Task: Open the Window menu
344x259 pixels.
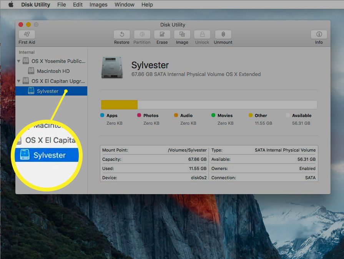Action: pos(125,5)
